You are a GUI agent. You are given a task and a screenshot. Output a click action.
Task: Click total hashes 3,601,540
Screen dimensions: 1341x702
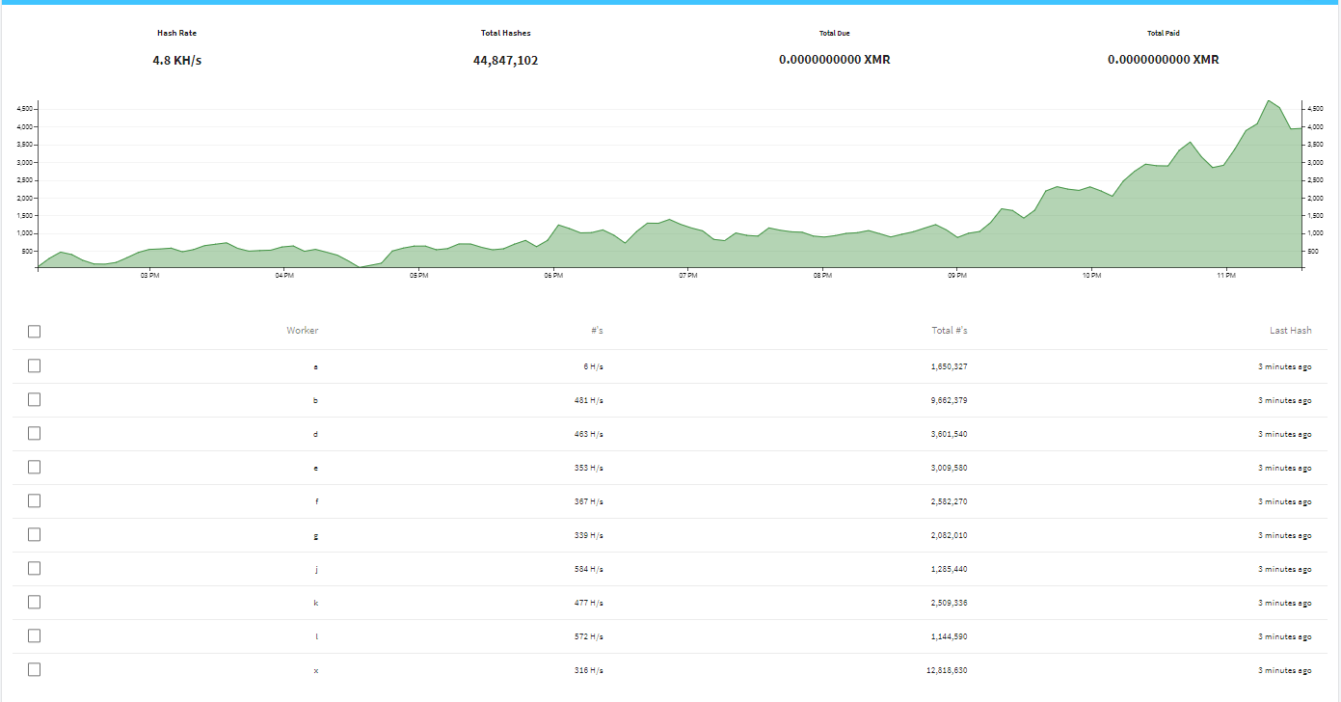(950, 434)
